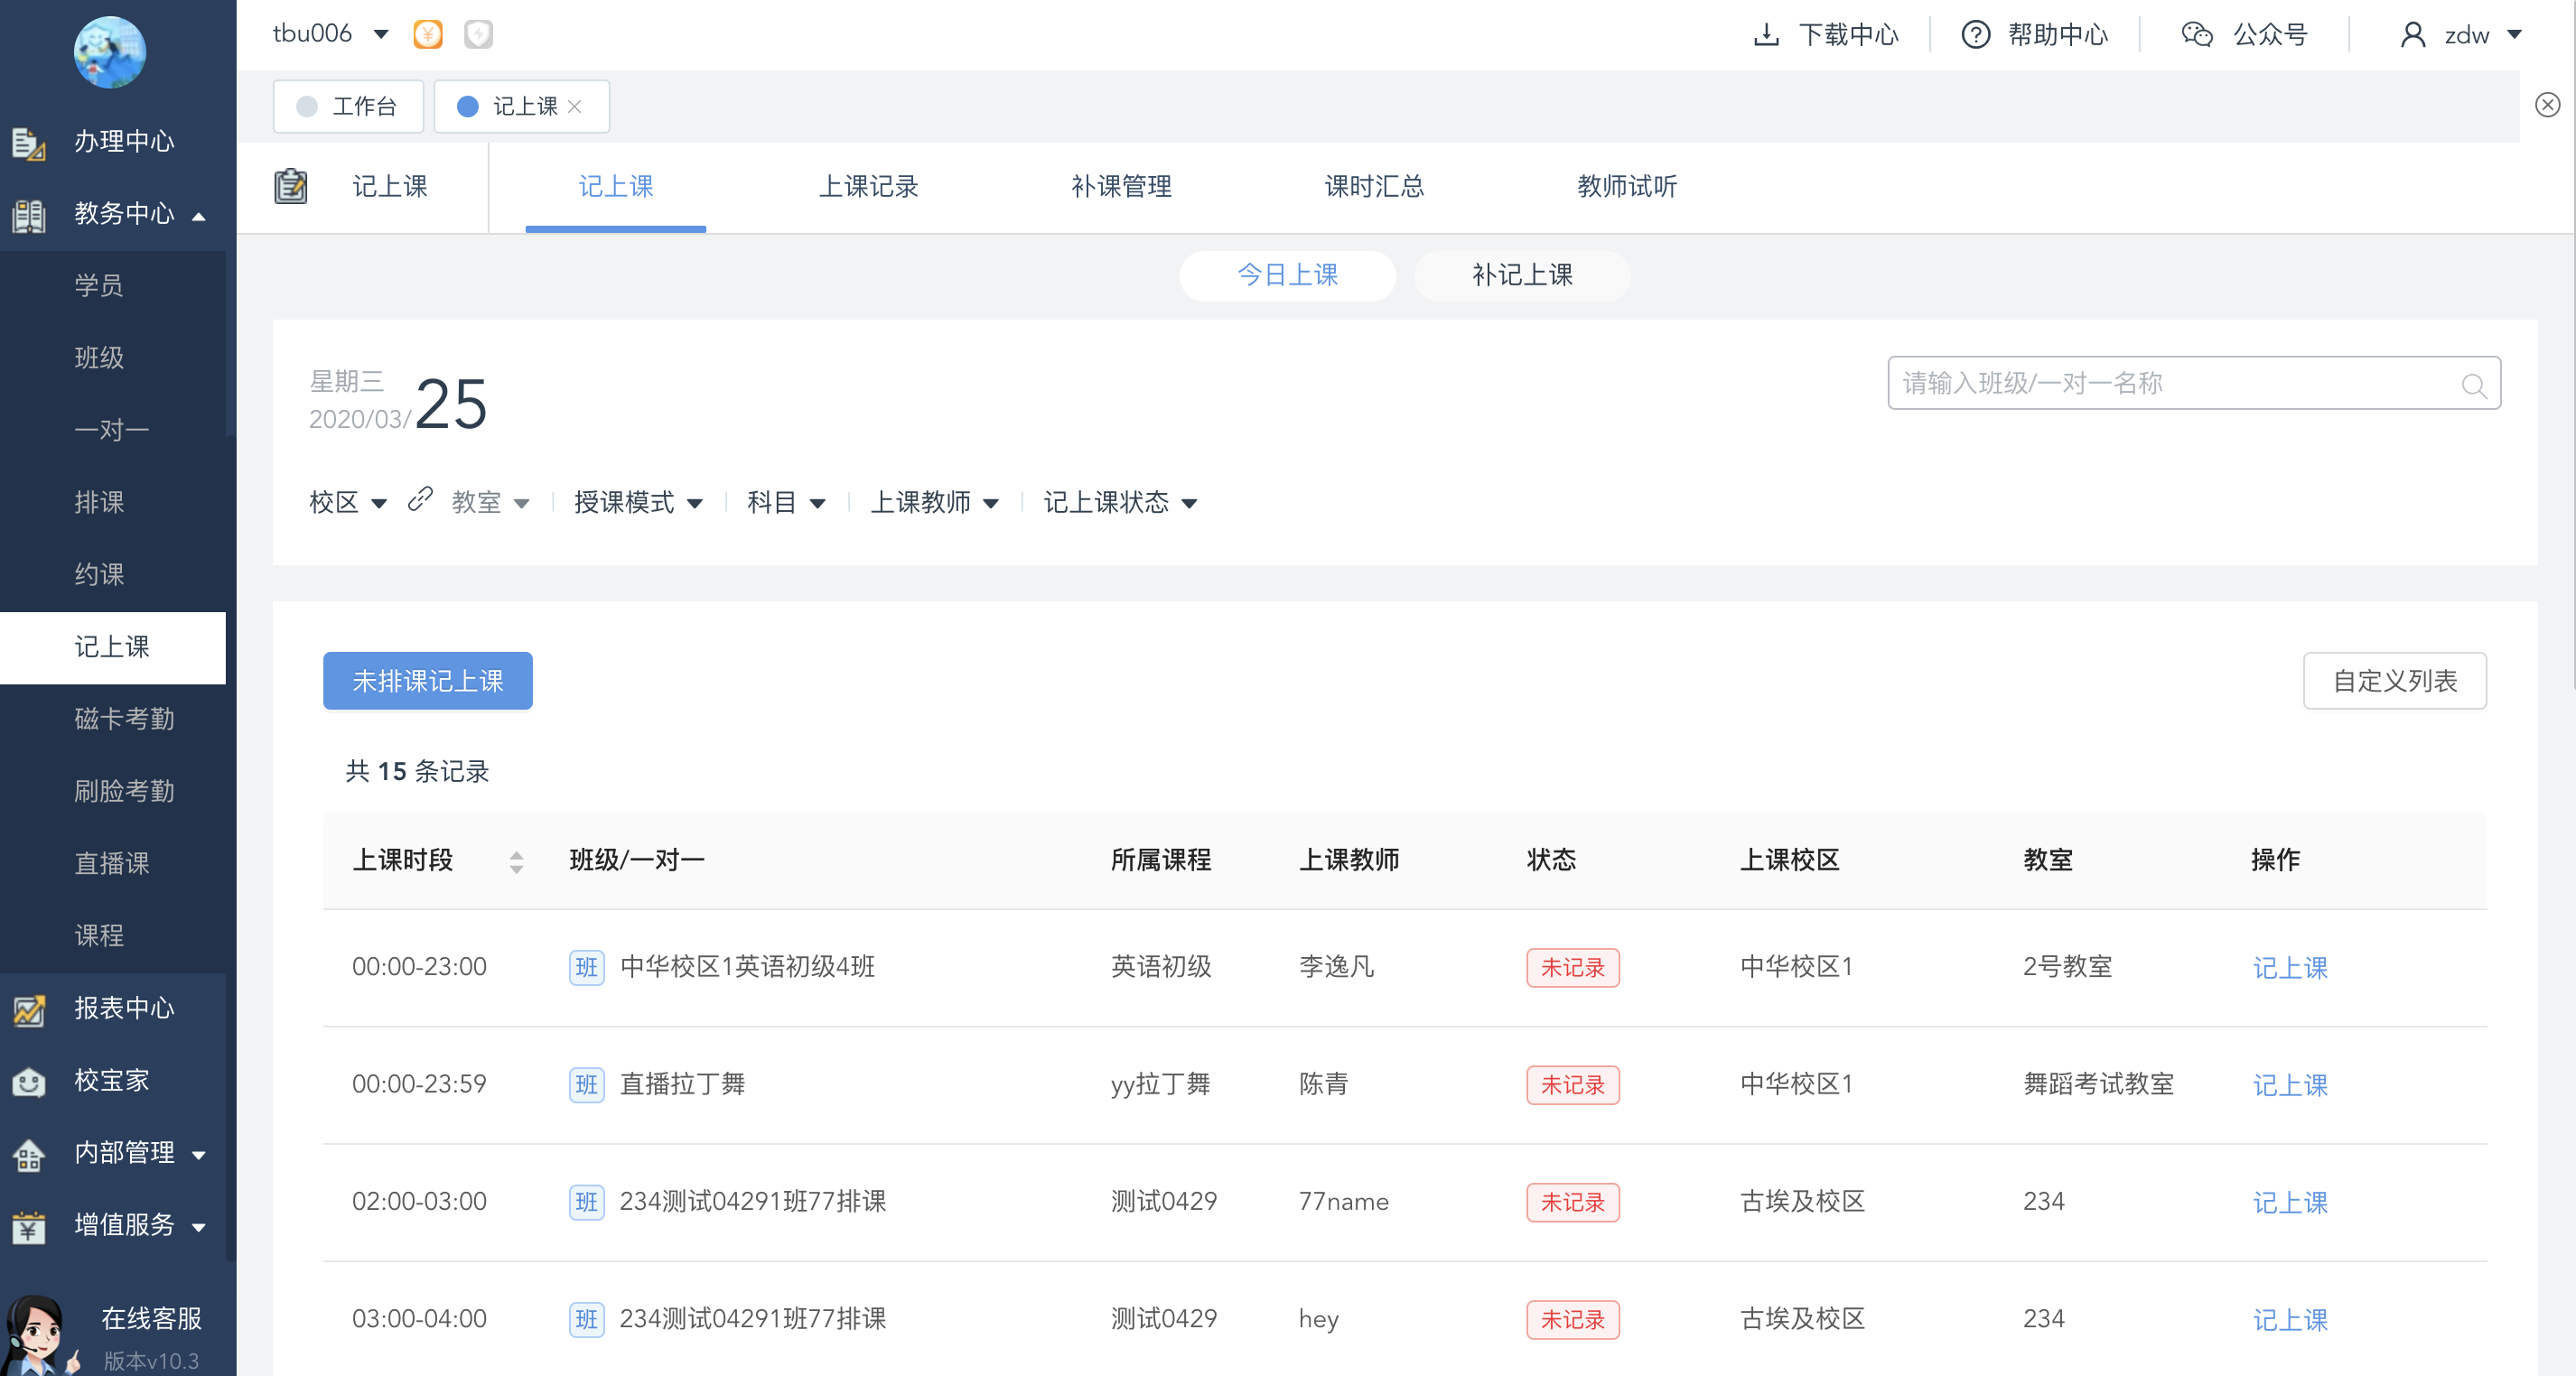Switch to 补记上课 toggle
The width and height of the screenshot is (2576, 1376).
tap(1522, 274)
